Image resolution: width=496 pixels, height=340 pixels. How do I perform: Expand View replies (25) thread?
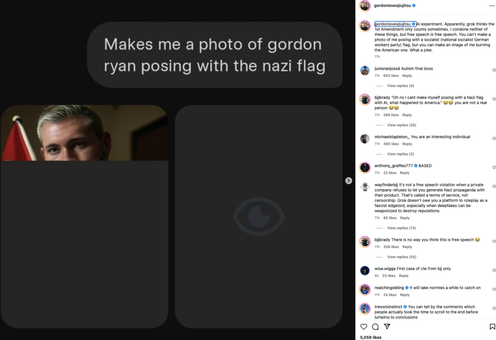click(x=401, y=125)
